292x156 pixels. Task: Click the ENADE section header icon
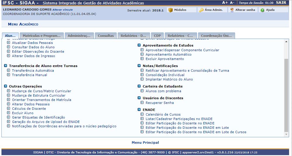(x=139, y=110)
